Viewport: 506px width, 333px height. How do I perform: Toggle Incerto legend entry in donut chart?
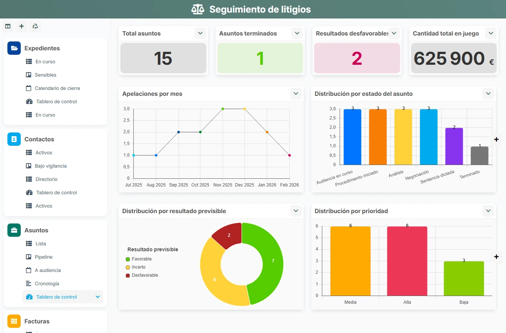click(x=136, y=267)
